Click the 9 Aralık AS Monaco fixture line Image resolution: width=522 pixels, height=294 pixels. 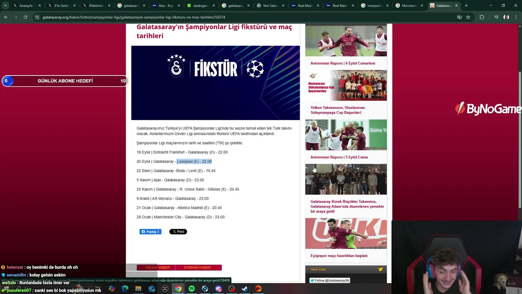tap(173, 198)
